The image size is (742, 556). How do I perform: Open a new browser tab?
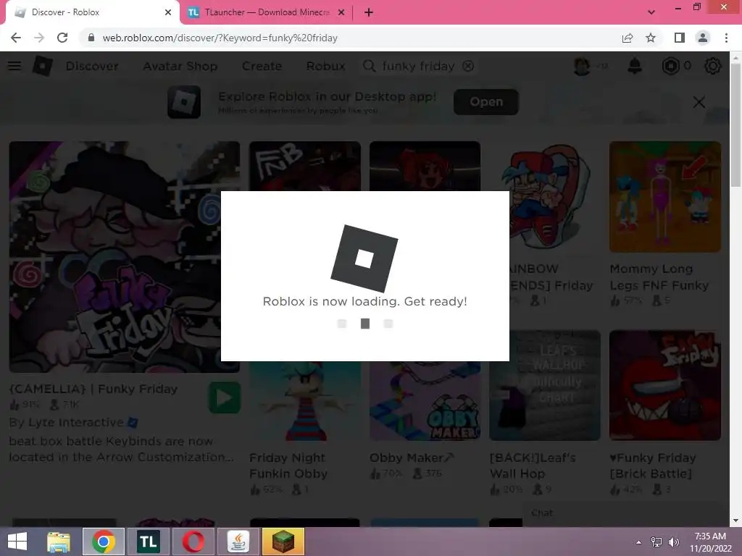point(369,12)
